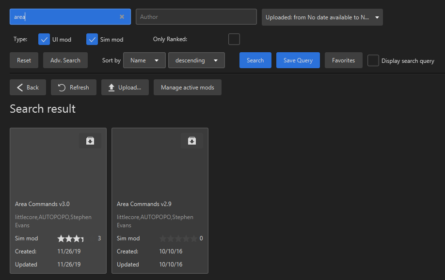Rate Area Commands v3.0 via its stars
The height and width of the screenshot is (280, 445).
pos(71,239)
